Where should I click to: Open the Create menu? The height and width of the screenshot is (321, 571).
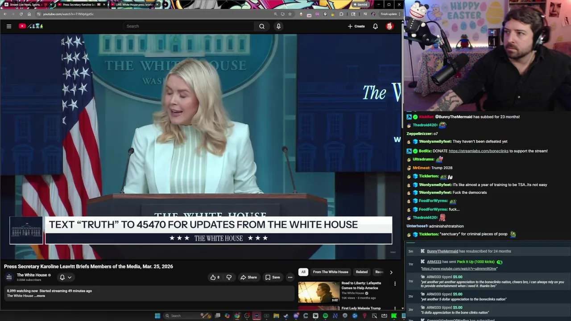356,26
